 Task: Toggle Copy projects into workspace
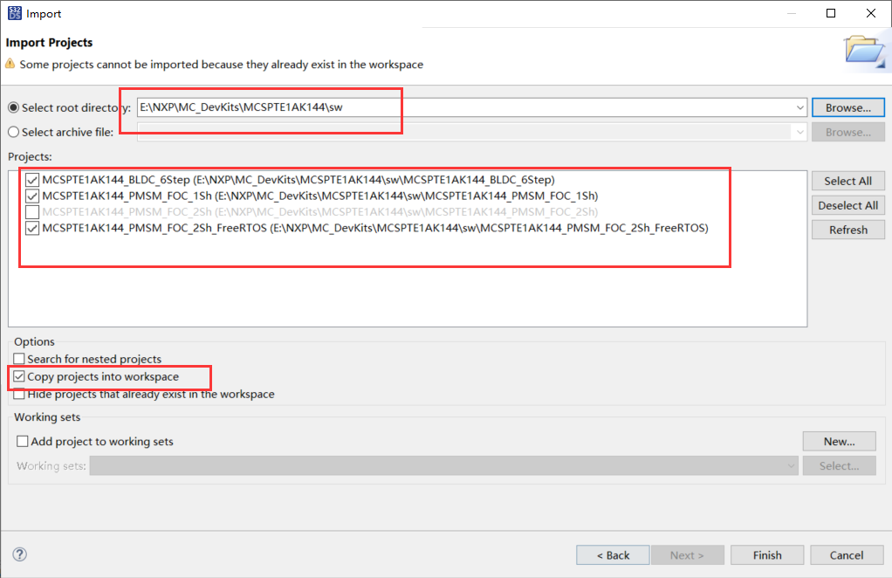coord(19,376)
